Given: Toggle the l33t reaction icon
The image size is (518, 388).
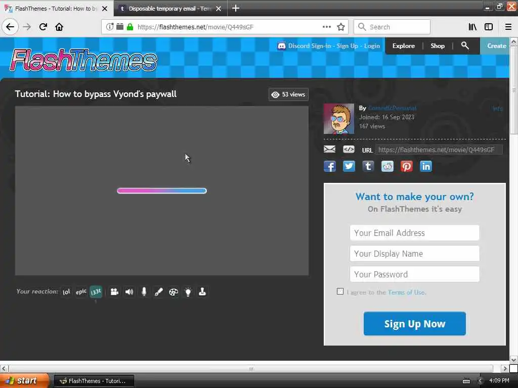Looking at the screenshot, I should 96,292.
